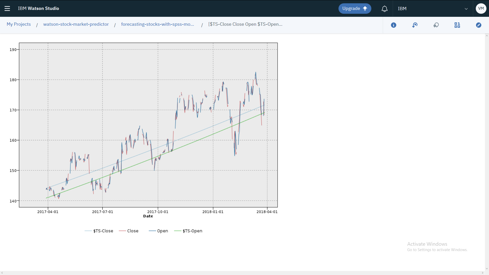The image size is (489, 275).
Task: Open the comments chat bubble icon
Action: (436, 25)
